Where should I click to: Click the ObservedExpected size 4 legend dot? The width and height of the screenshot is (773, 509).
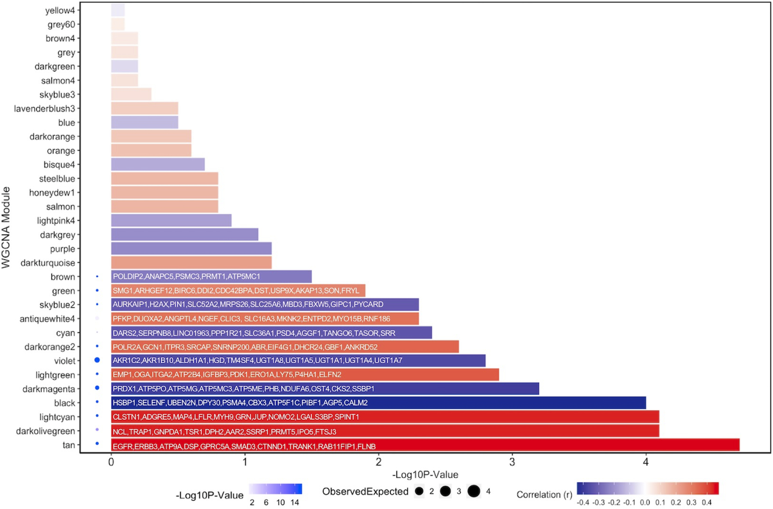pyautogui.click(x=474, y=491)
